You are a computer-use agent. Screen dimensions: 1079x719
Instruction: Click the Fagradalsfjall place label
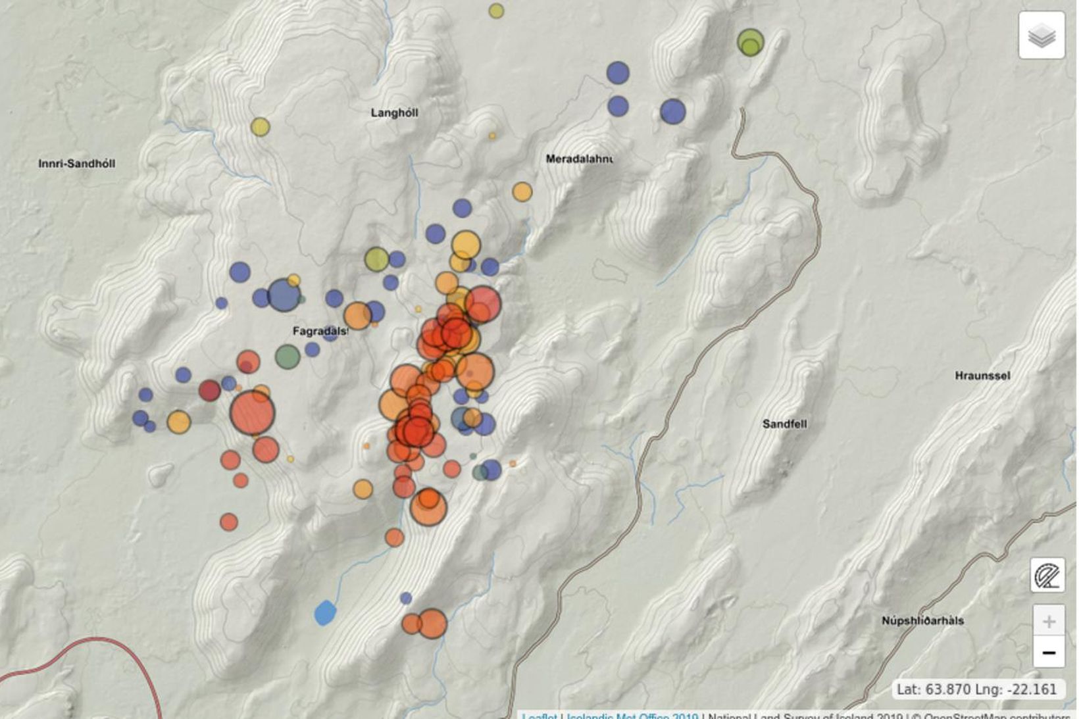coord(320,331)
